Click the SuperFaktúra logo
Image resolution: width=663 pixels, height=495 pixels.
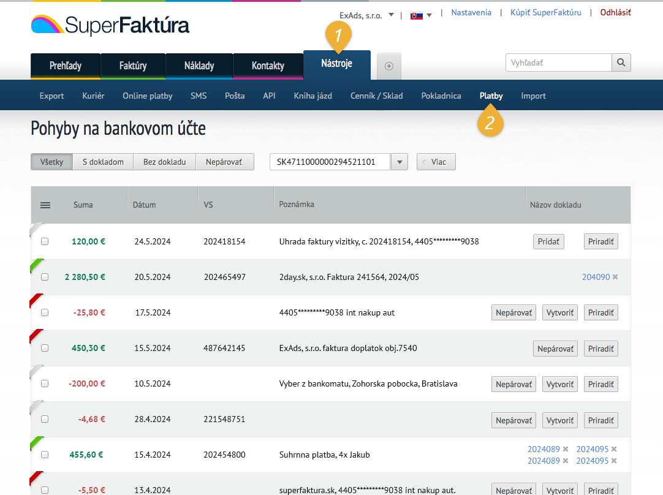(110, 25)
